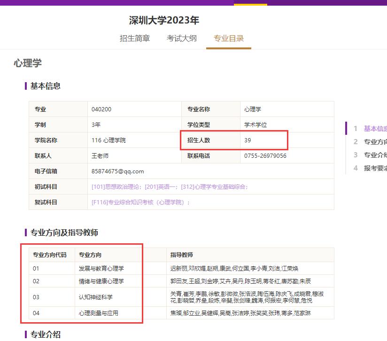Click direction code 04
Viewport: 387px width, 341px height.
point(36,313)
